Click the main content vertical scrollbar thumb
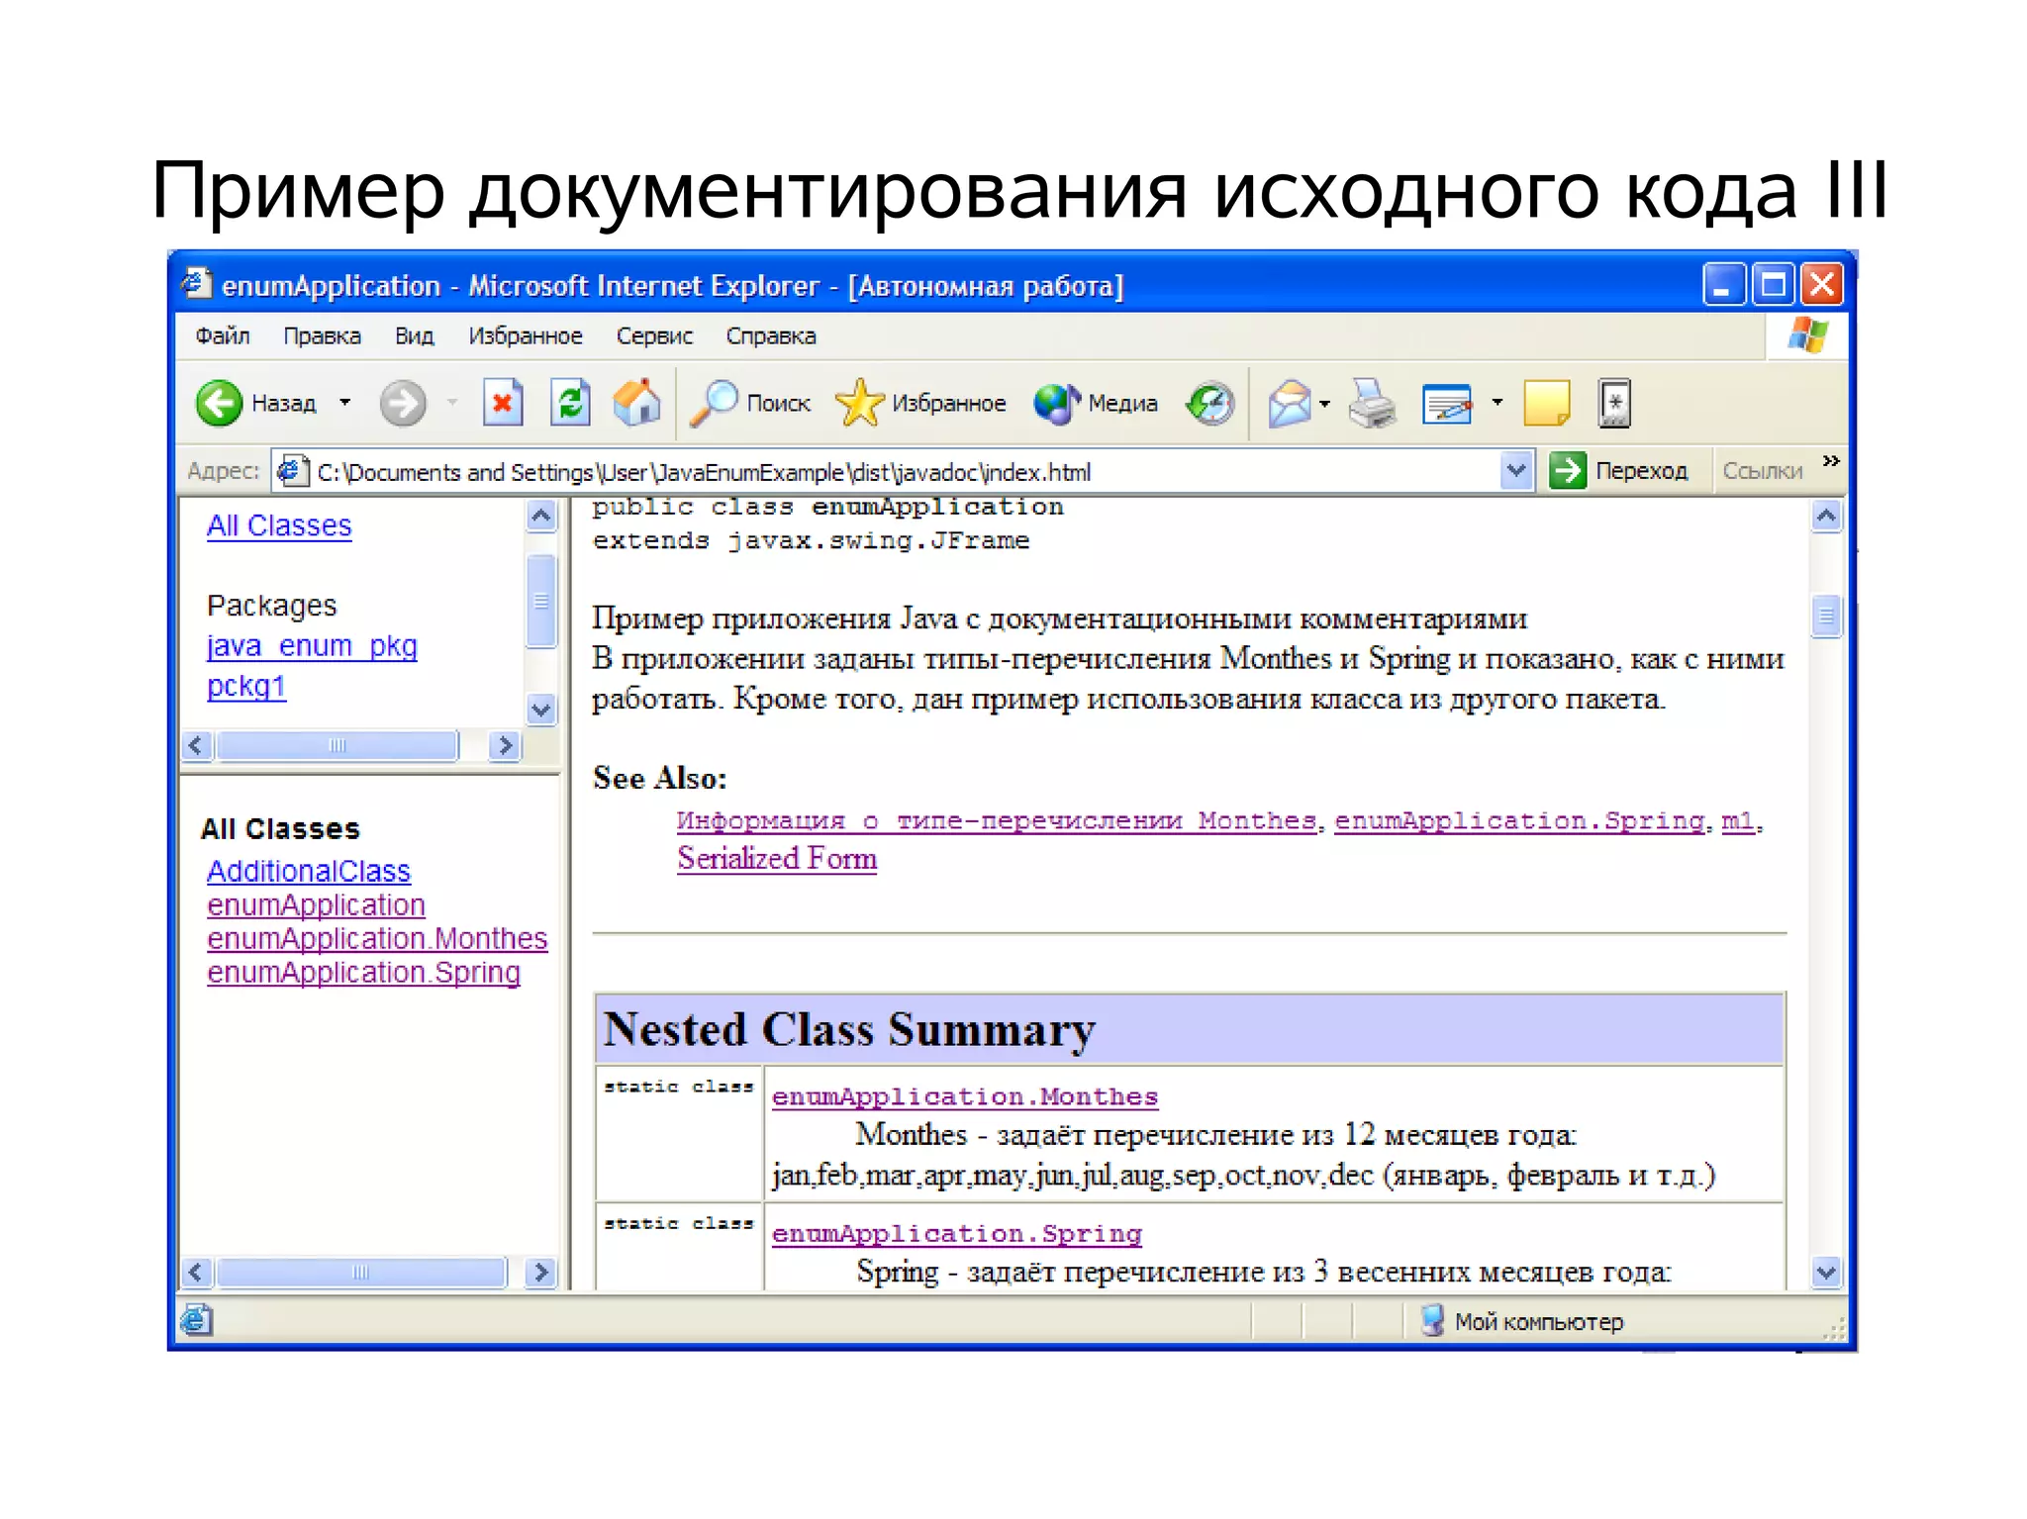This screenshot has height=1519, width=2027. click(1826, 617)
